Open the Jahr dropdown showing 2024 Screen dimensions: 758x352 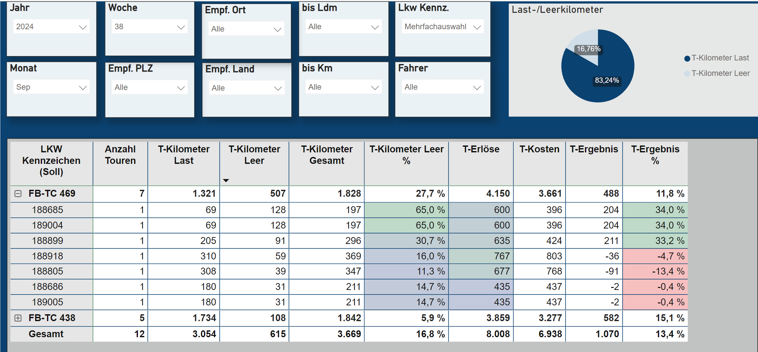click(51, 27)
